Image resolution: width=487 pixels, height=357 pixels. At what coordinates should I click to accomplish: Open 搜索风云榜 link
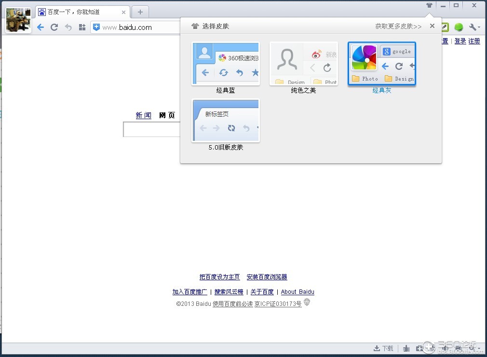tap(229, 292)
